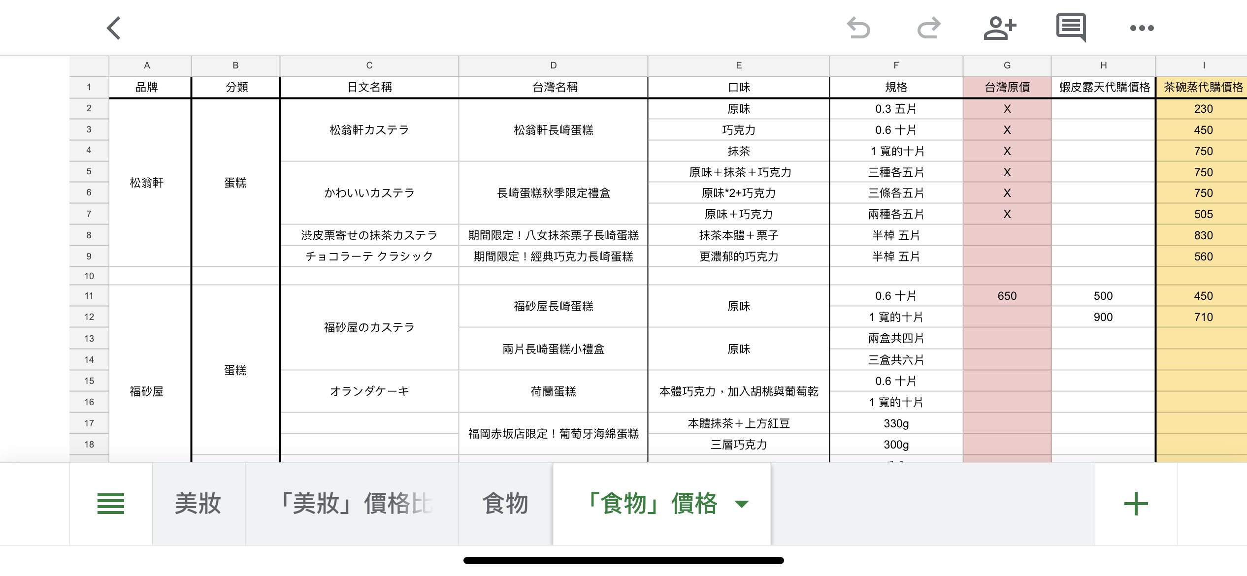The height and width of the screenshot is (576, 1247).
Task: Select the 330g spec cell
Action: pyautogui.click(x=896, y=423)
